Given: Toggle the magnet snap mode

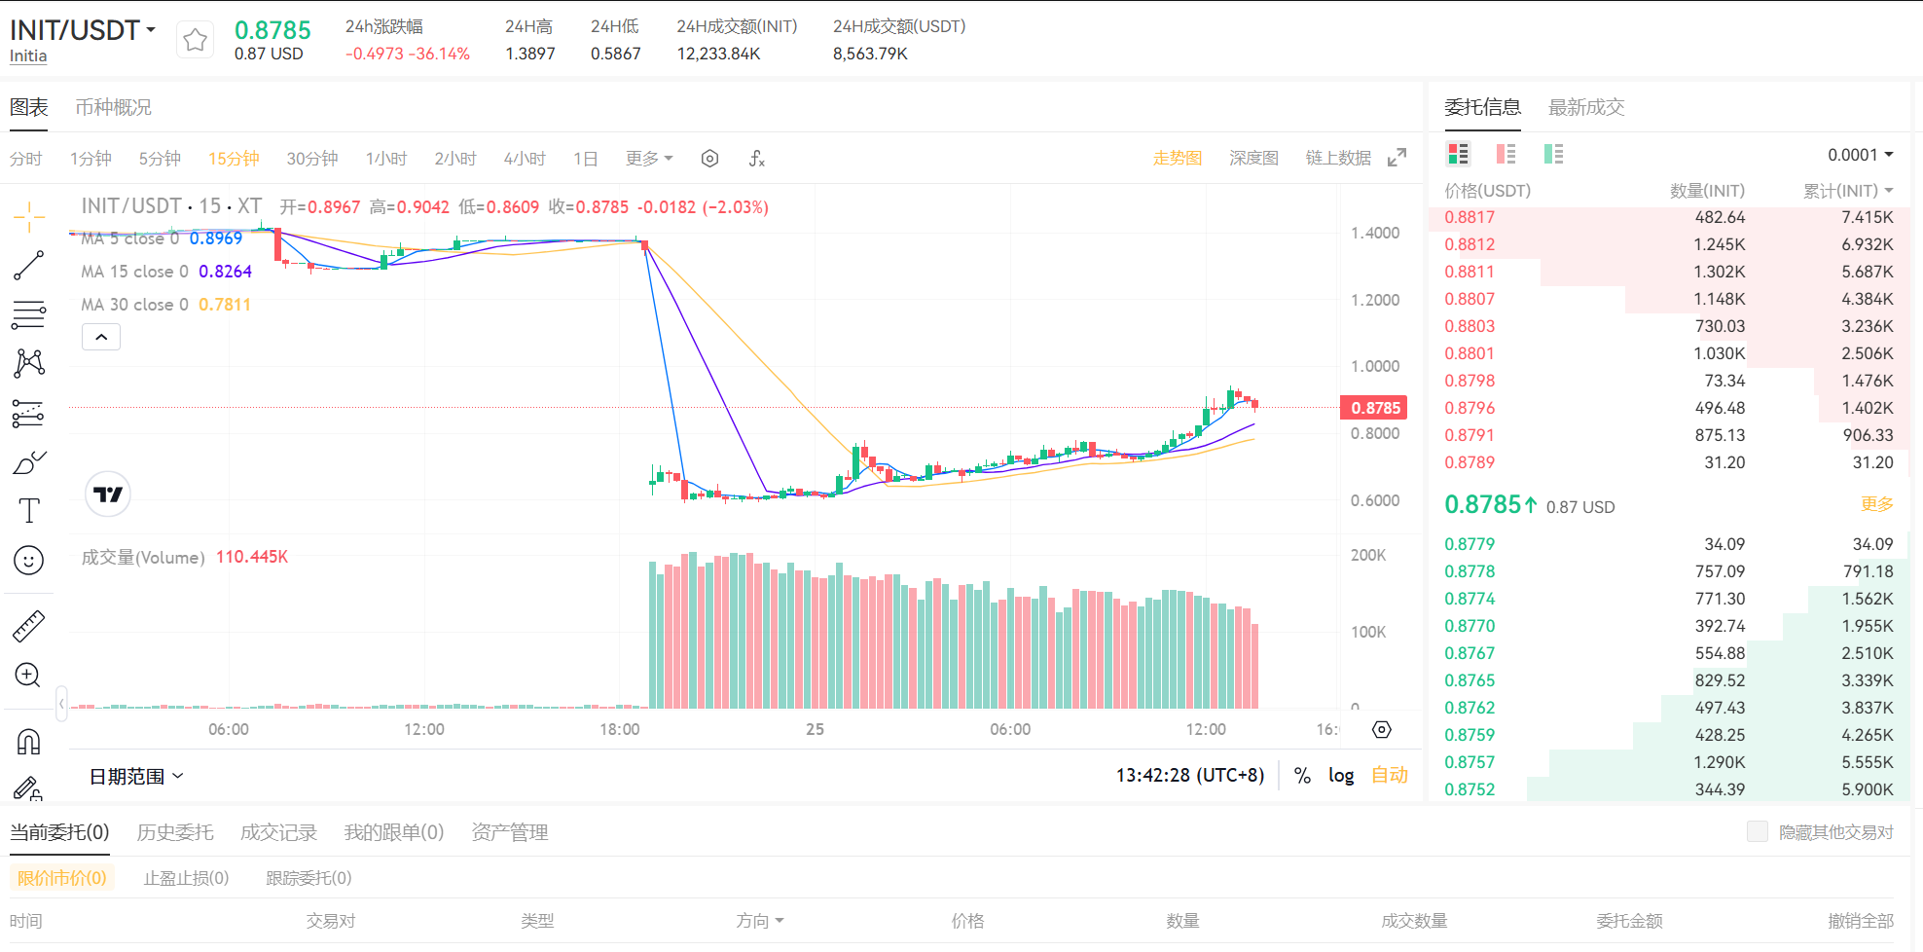Looking at the screenshot, I should coord(29,742).
